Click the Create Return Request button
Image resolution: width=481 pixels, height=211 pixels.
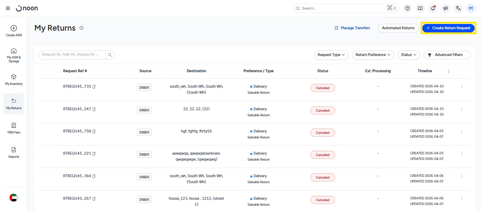448,28
